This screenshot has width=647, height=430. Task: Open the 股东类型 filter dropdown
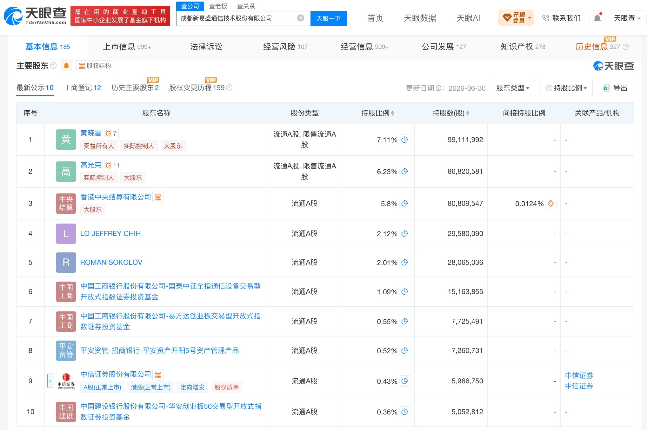512,88
